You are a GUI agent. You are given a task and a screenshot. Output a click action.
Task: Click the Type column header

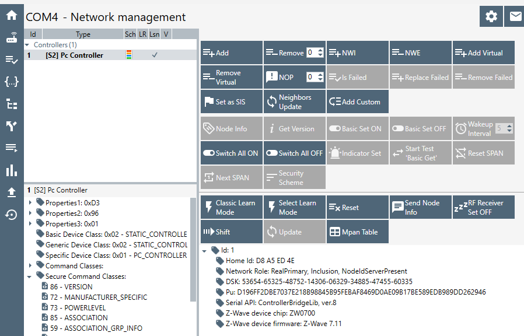coord(83,34)
